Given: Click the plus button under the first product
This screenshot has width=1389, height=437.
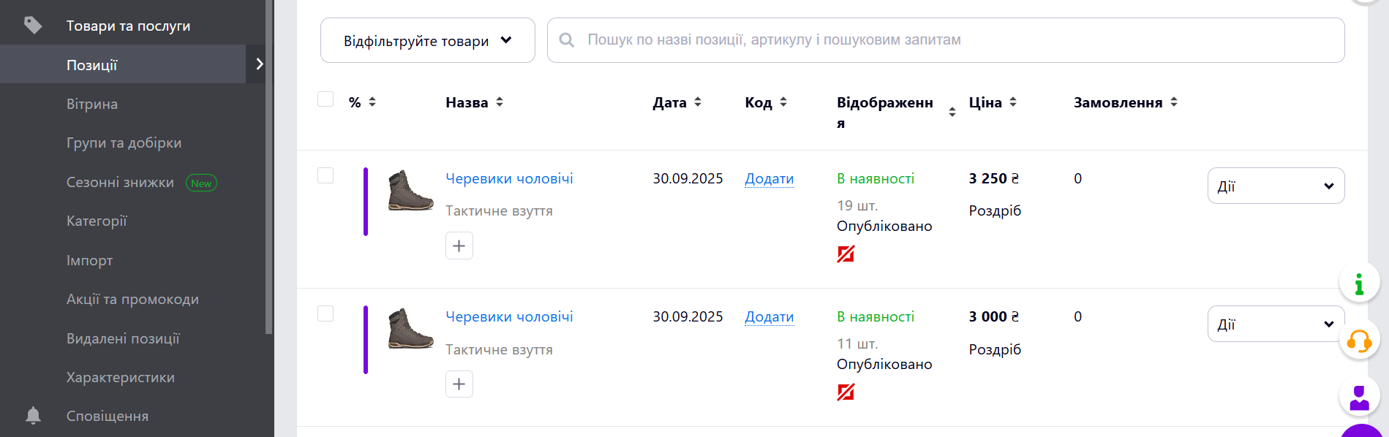Looking at the screenshot, I should (459, 246).
